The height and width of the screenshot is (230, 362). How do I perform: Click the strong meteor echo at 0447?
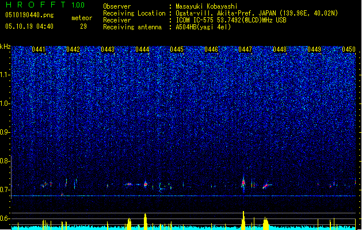243,183
